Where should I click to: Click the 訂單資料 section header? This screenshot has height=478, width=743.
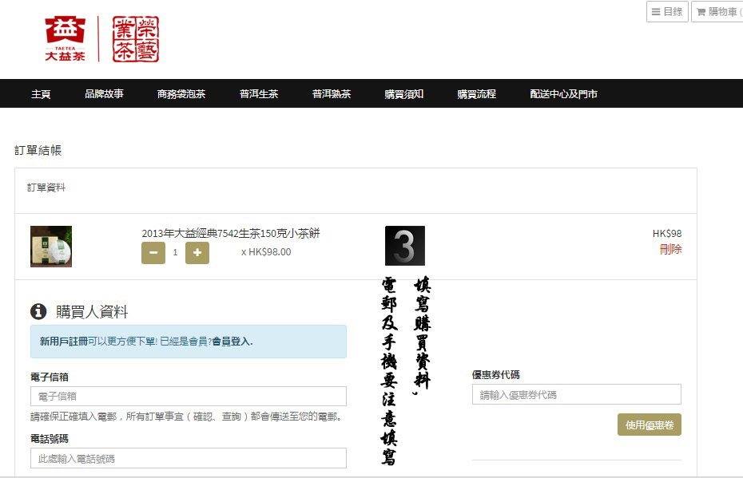[46, 188]
